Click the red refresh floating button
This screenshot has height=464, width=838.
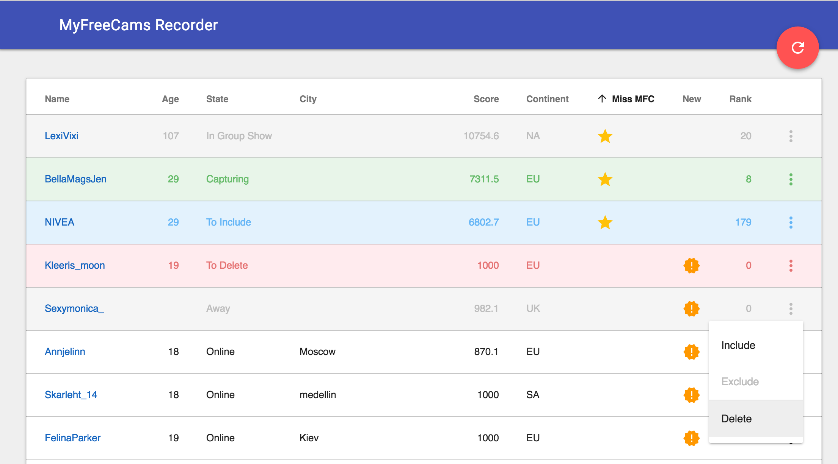point(797,48)
